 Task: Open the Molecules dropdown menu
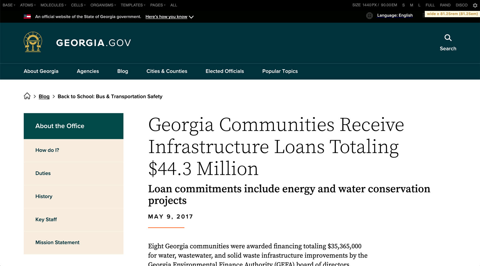click(53, 5)
